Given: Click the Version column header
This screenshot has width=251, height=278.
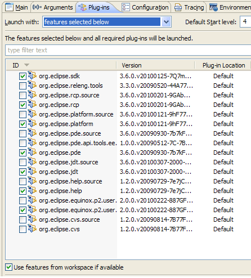Looking at the screenshot, I should click(155, 65).
